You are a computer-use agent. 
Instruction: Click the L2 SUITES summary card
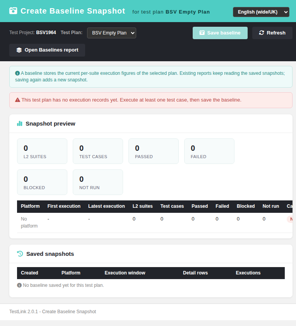tap(42, 151)
